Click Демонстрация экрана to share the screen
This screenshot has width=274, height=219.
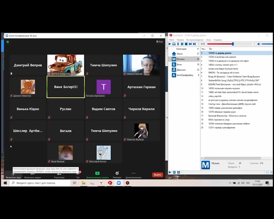click(x=98, y=175)
